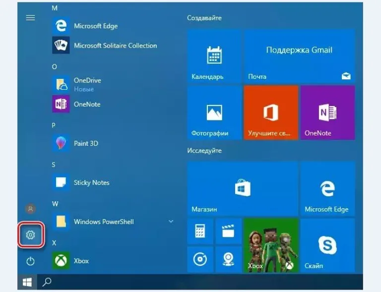Screen dimensions: 381x292
Task: Open the Microsoft Edge tile
Action: coord(327,189)
